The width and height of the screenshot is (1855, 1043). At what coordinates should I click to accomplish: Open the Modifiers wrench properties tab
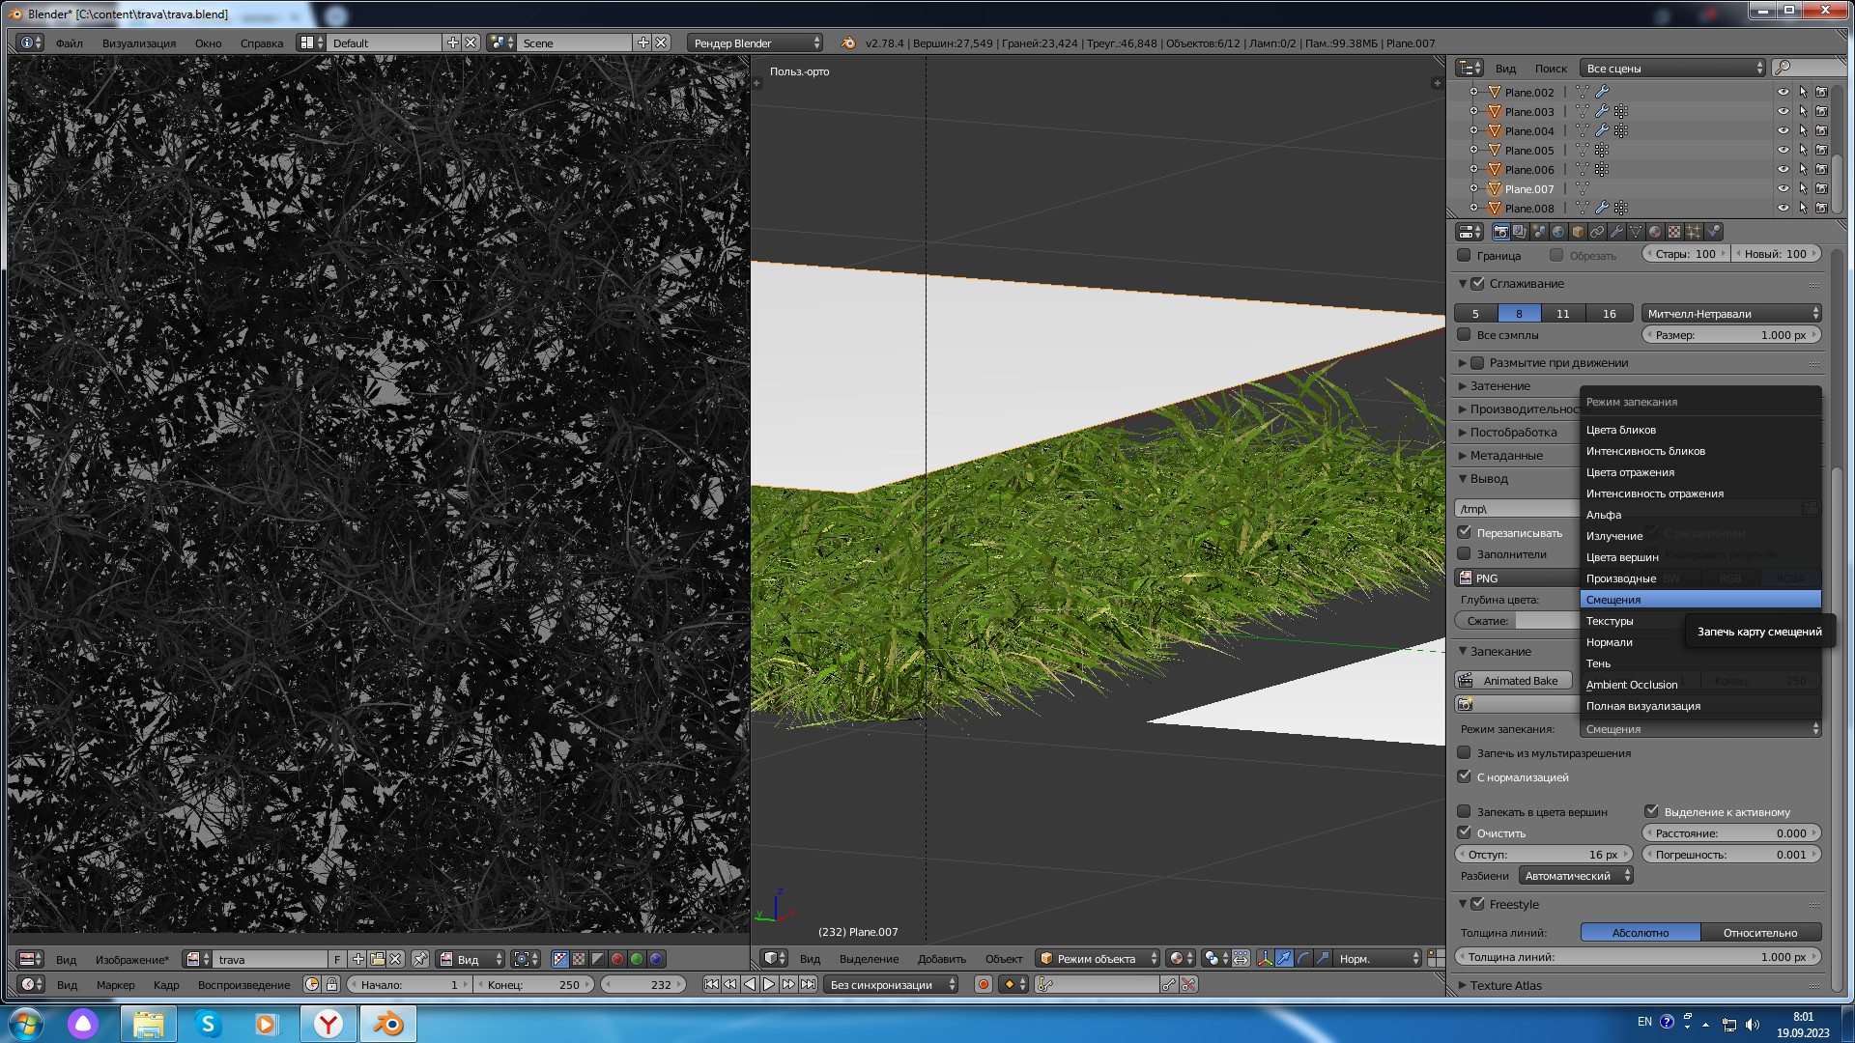click(1616, 232)
